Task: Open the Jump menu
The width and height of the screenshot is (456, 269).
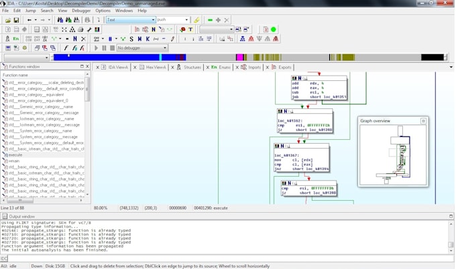Action: pyautogui.click(x=30, y=11)
